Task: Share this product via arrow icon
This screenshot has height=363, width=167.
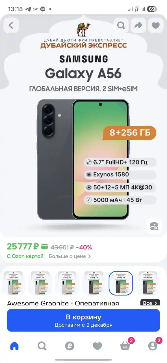Action: 138,26
